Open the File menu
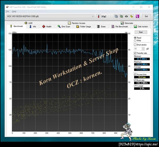The image size is (159, 147). (x=7, y=11)
